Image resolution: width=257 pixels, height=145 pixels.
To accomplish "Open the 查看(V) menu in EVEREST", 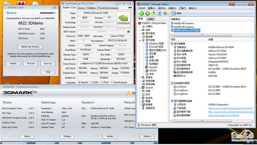I will [152, 8].
